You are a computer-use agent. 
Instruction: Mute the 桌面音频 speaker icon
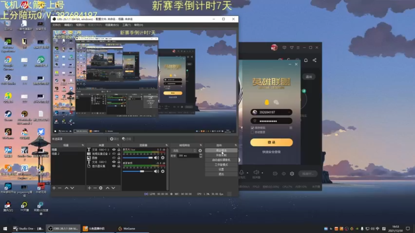tap(157, 171)
